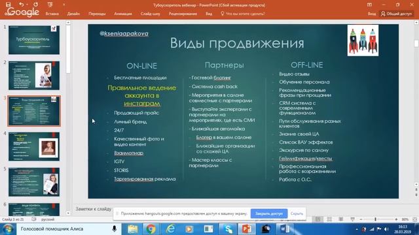Click the Закрыть доступ button
The image size is (419, 235).
269,213
